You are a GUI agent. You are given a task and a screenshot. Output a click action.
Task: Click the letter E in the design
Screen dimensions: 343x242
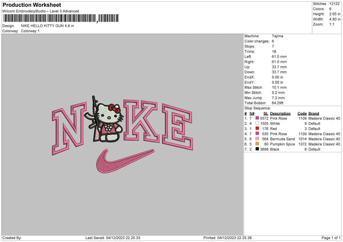[177, 127]
